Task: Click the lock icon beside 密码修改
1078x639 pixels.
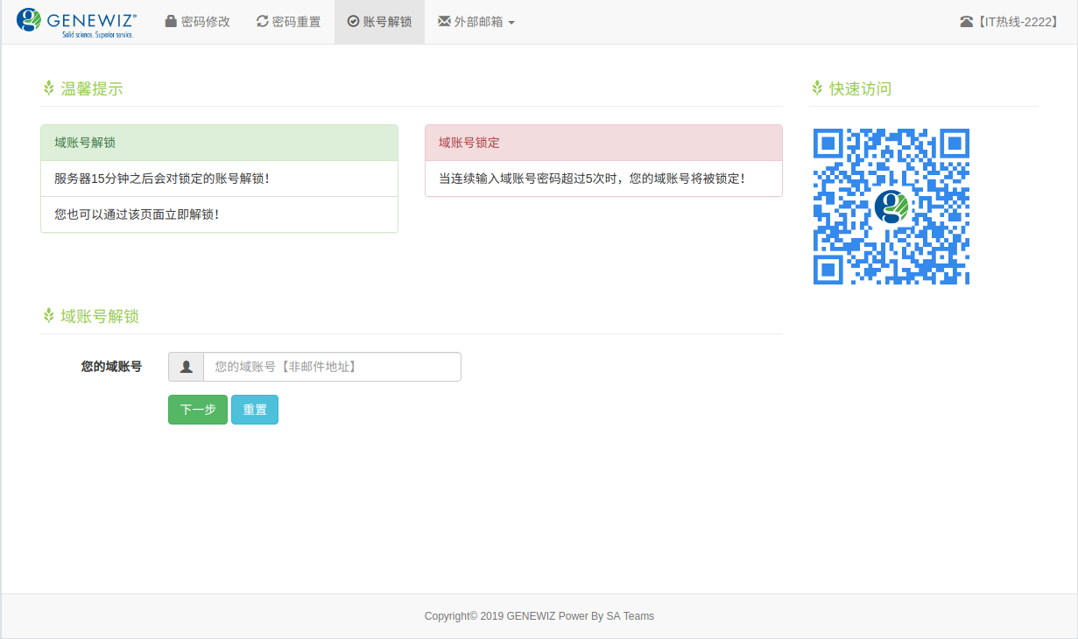Action: coord(172,22)
